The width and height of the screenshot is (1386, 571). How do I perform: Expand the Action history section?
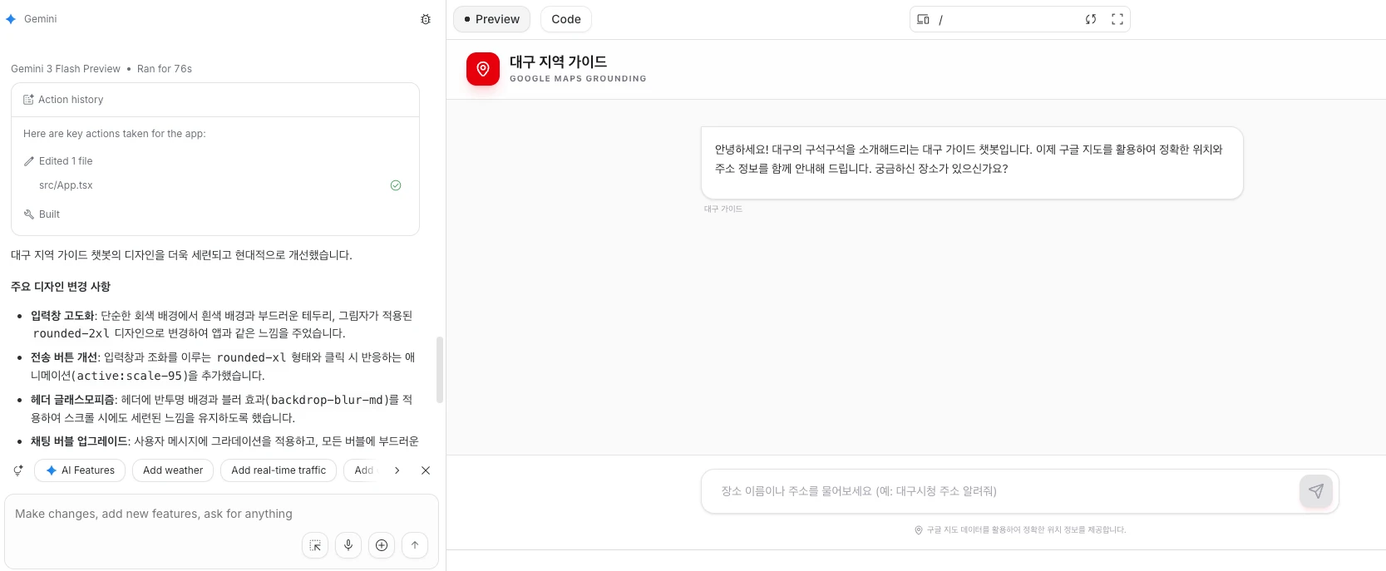pyautogui.click(x=71, y=100)
